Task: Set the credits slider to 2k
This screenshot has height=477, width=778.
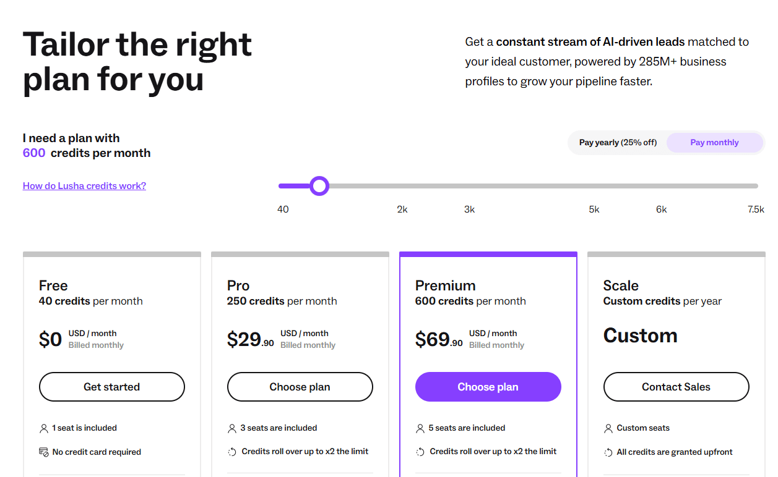Action: 402,186
